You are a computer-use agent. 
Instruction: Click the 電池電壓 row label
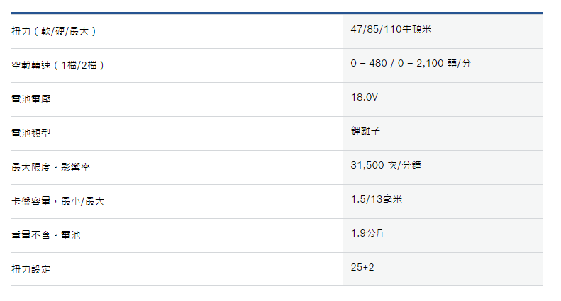[x=31, y=99]
